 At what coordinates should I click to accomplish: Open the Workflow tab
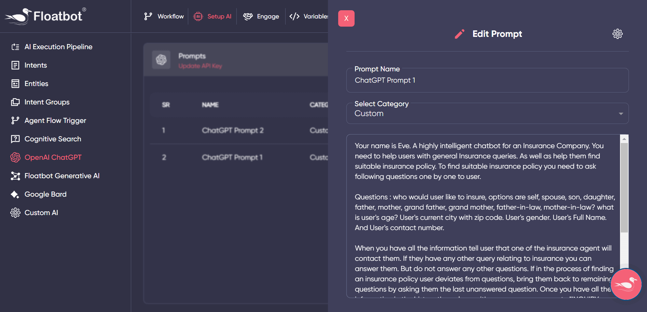[164, 16]
